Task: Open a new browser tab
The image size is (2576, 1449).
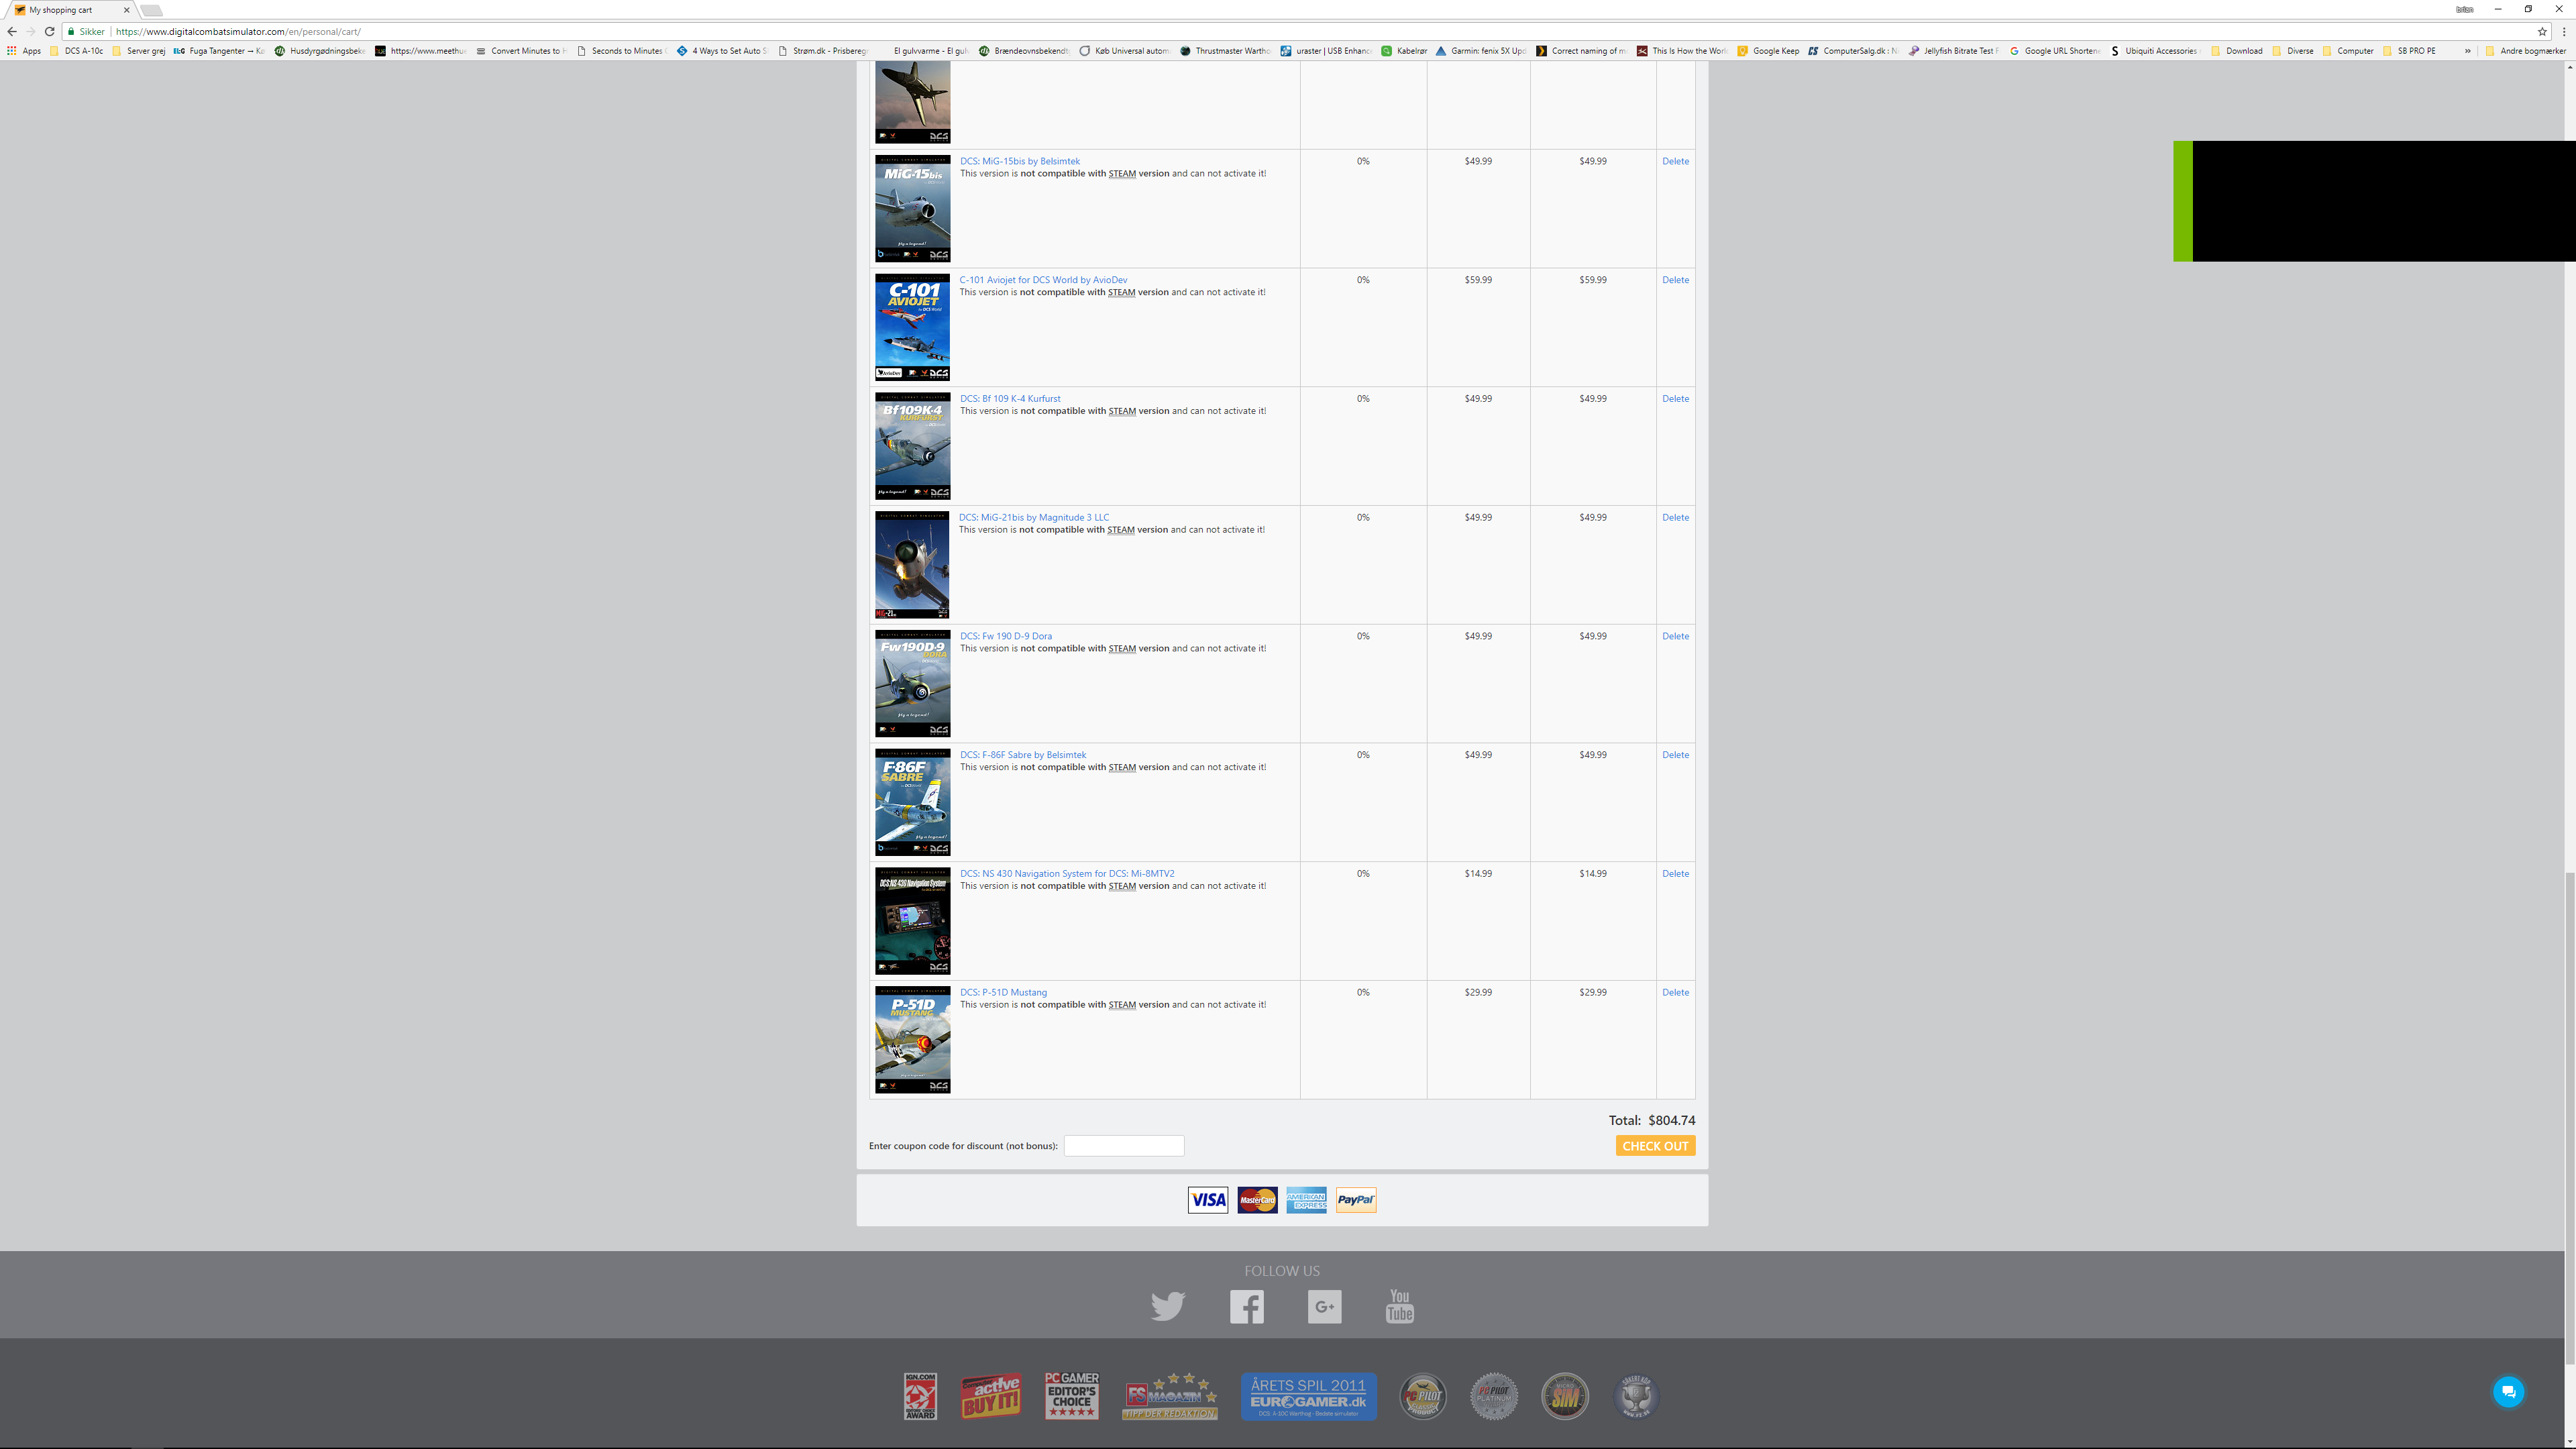Action: (152, 10)
